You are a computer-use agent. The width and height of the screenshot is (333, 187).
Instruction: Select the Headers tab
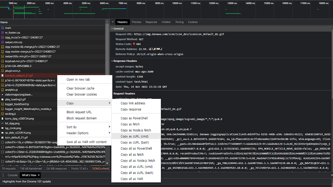122,22
